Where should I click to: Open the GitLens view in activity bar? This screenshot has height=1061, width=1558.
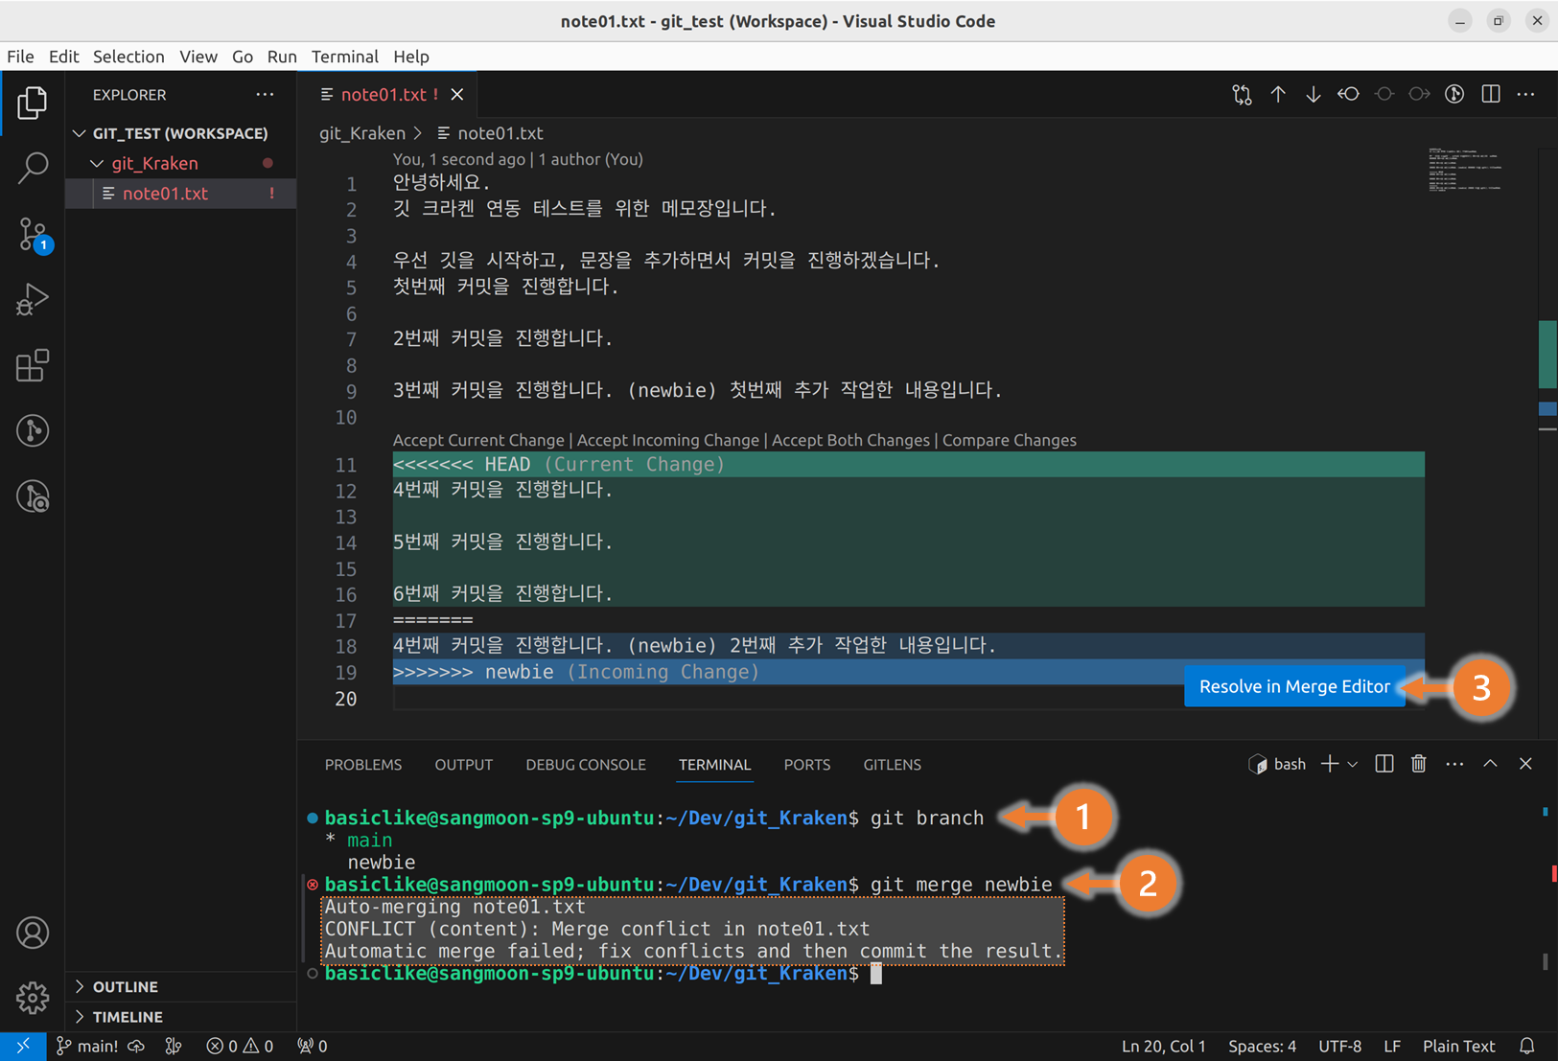(33, 430)
